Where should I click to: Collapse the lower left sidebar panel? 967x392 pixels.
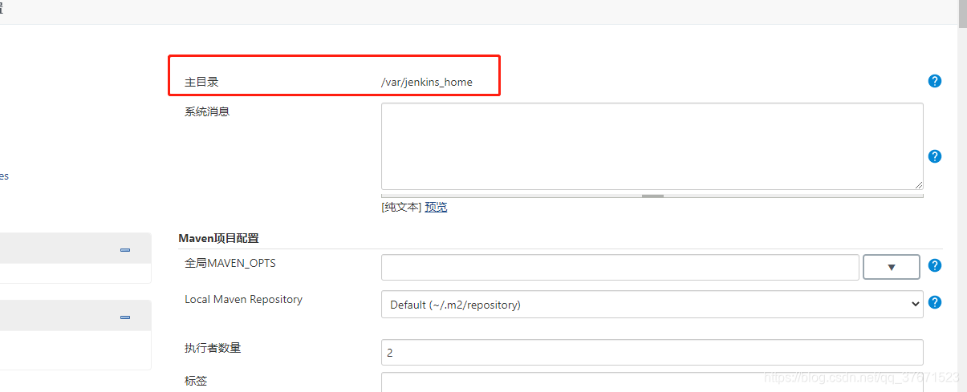tap(125, 317)
